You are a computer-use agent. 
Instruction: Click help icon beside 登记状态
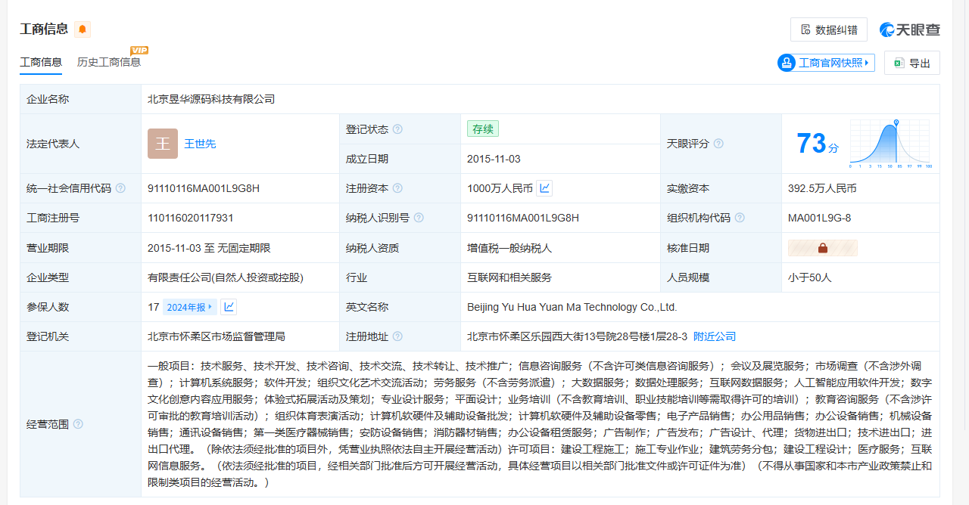(397, 129)
